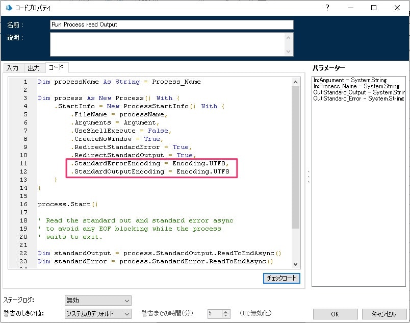This screenshot has height=323, width=410.
Task: Click code line .UseShellExecute = False
Action: [x=121, y=131]
